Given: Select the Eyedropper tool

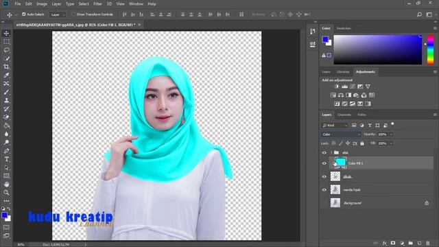Looking at the screenshot, I should pos(6,75).
